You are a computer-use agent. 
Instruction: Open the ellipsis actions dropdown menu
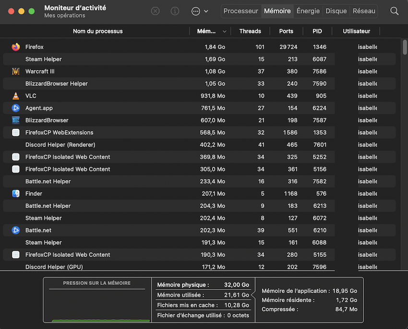click(x=200, y=11)
